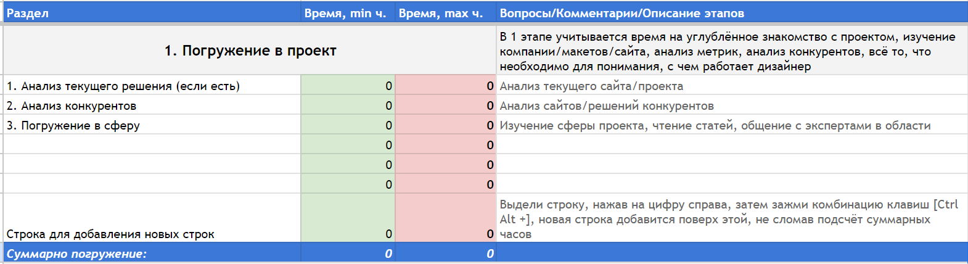This screenshot has height=264, width=968.
Task: Select the "Суммарно погружение:" total label cell
Action: coord(152,254)
